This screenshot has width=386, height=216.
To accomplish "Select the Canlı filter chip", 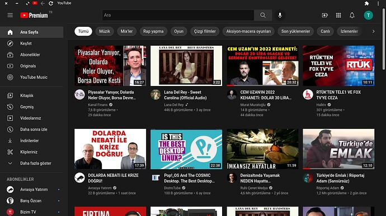I will click(325, 31).
